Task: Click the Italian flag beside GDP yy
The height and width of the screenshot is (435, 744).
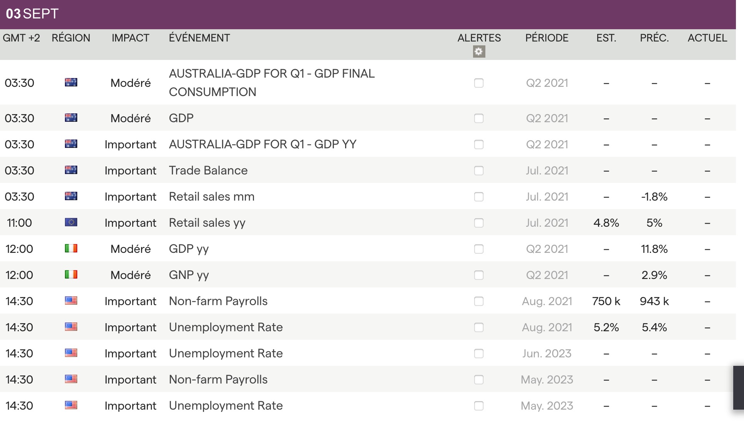Action: [x=71, y=249]
